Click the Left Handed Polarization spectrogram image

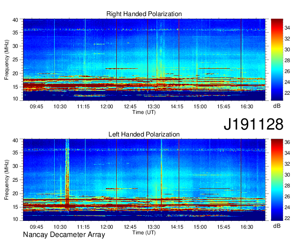click(144, 180)
